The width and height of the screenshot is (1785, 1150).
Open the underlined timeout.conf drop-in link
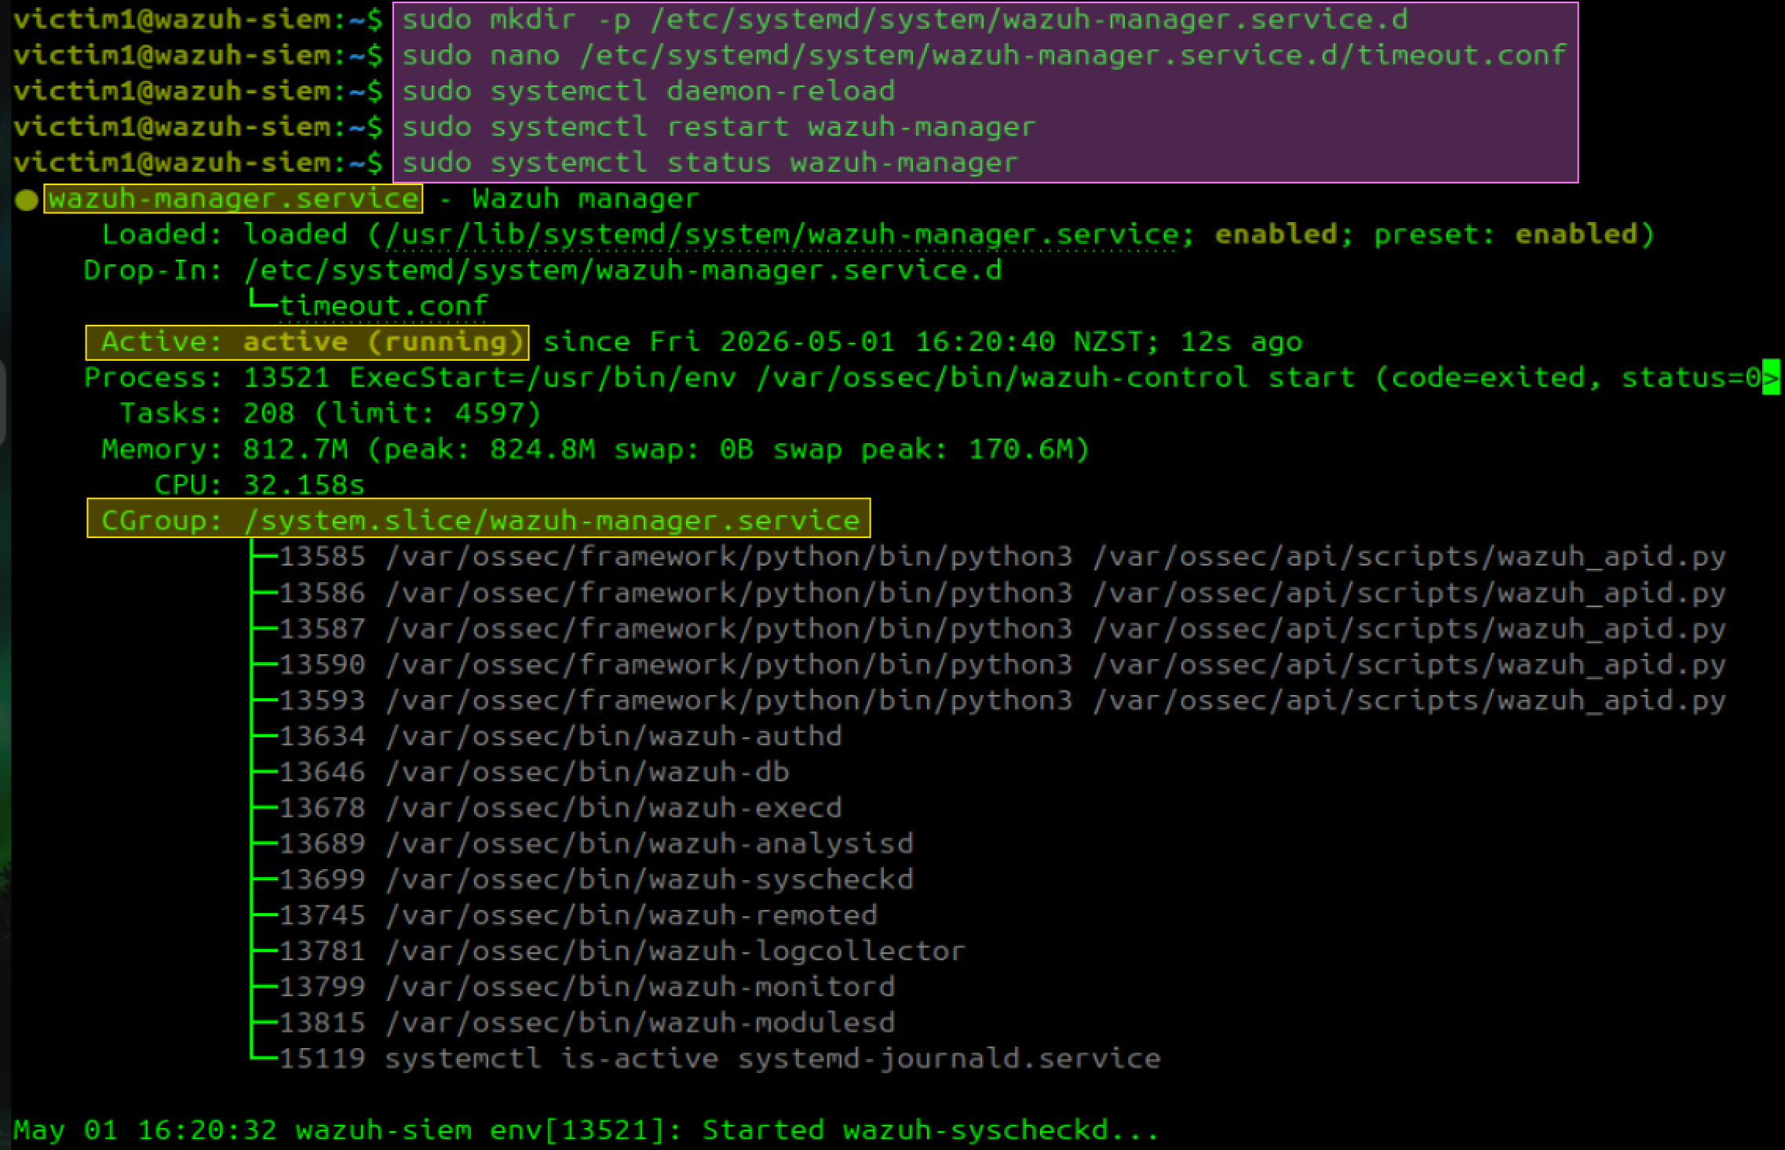click(x=384, y=306)
